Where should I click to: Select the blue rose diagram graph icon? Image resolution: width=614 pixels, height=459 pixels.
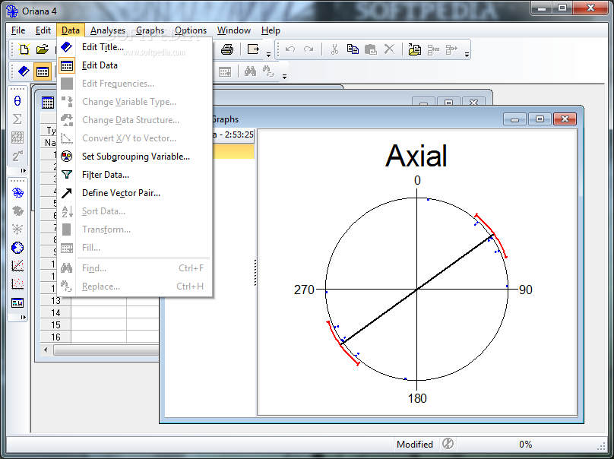pyautogui.click(x=17, y=193)
